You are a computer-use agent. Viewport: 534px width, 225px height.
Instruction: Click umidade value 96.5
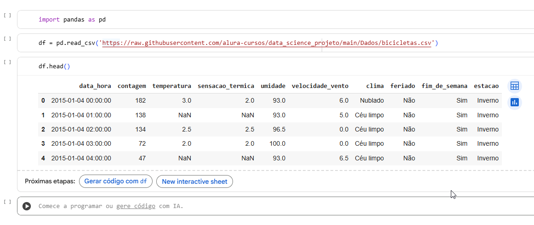pyautogui.click(x=279, y=129)
